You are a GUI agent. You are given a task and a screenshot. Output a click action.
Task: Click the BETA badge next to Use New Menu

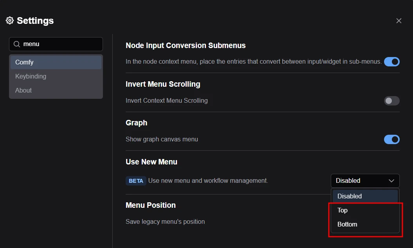[136, 181]
